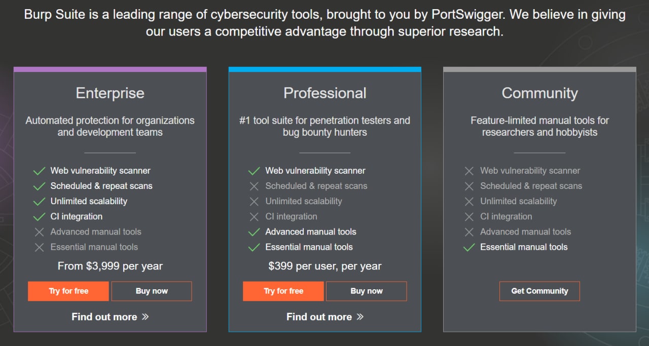Viewport: 649px width, 346px height.
Task: Select the Professional plan heading
Action: coord(325,93)
